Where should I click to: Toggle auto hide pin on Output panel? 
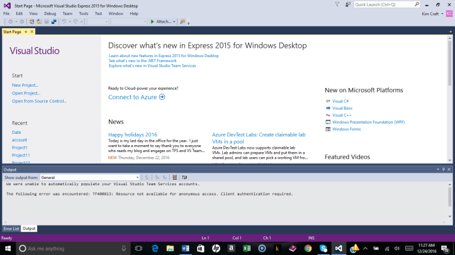tap(443, 170)
